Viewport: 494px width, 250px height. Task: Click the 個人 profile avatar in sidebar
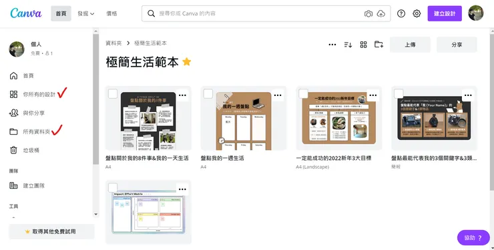tap(17, 49)
